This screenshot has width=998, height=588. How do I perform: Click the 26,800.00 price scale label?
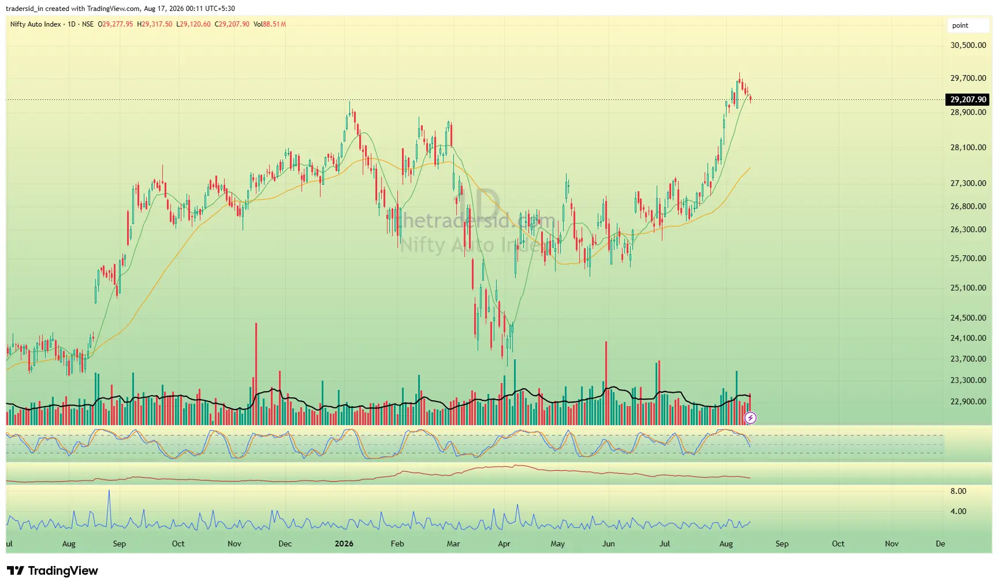pos(969,206)
